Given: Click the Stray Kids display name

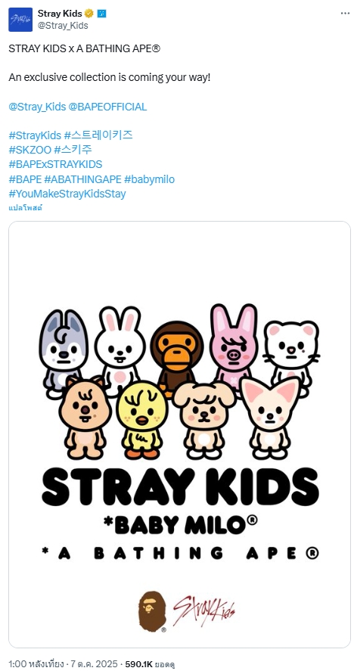Looking at the screenshot, I should [60, 14].
